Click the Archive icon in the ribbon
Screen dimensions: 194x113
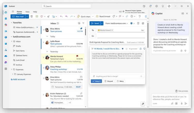click(36, 16)
